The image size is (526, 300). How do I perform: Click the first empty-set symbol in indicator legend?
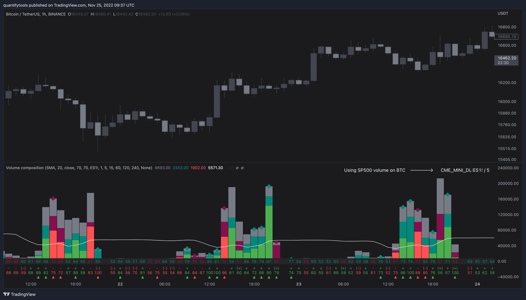click(x=237, y=168)
